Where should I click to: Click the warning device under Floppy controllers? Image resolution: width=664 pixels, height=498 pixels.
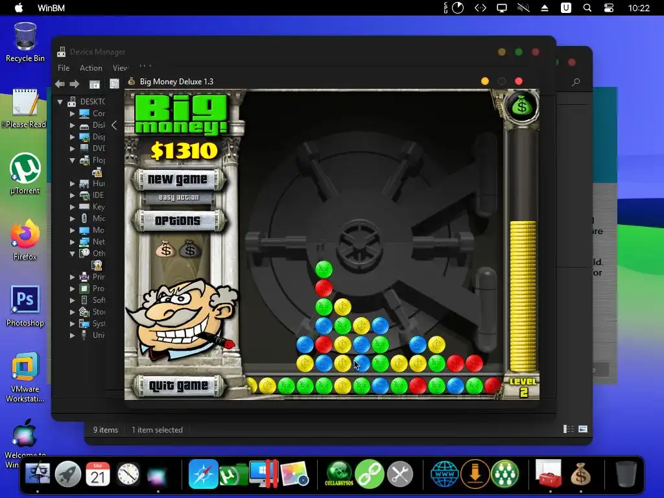point(97,172)
